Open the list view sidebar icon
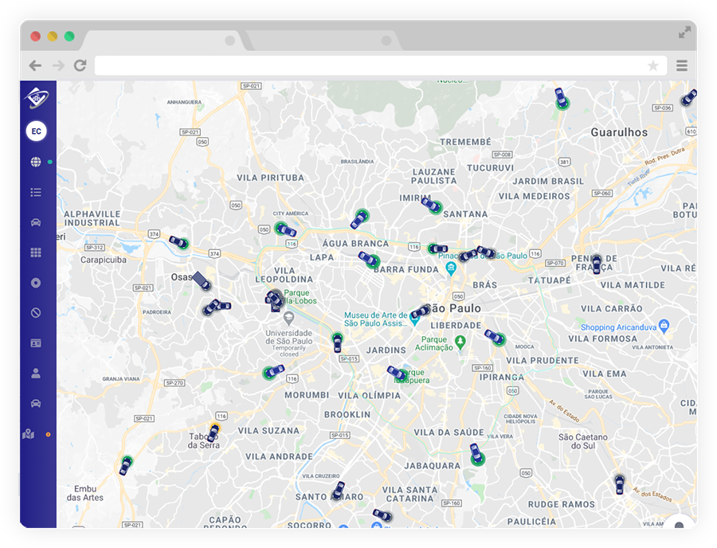This screenshot has height=548, width=717. point(36,192)
